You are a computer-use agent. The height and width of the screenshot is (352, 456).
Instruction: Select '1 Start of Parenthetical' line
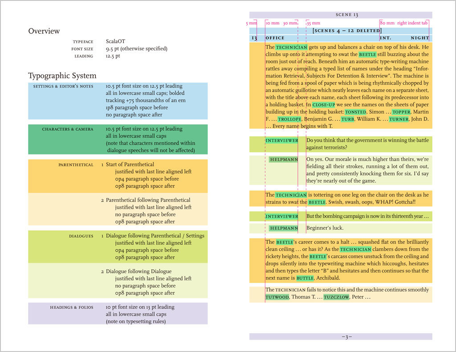coord(128,165)
